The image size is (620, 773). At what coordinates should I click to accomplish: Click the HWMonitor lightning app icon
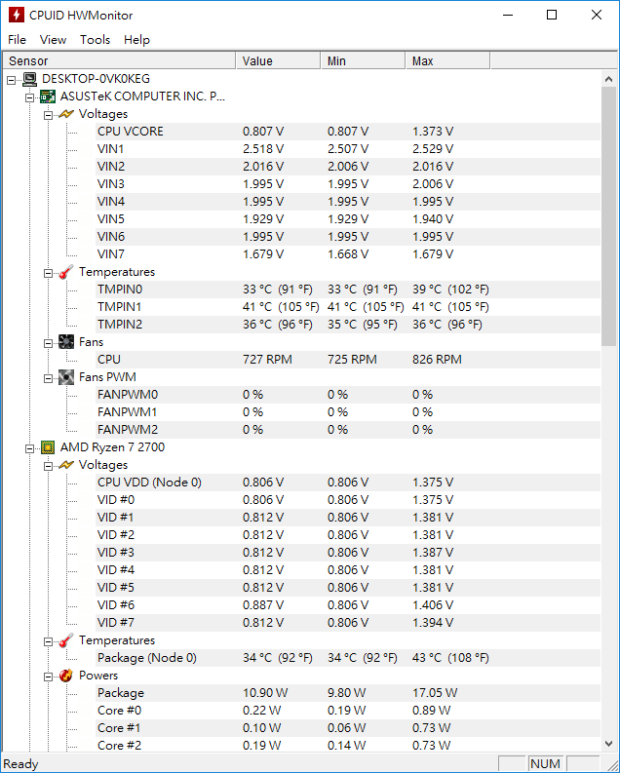17,15
